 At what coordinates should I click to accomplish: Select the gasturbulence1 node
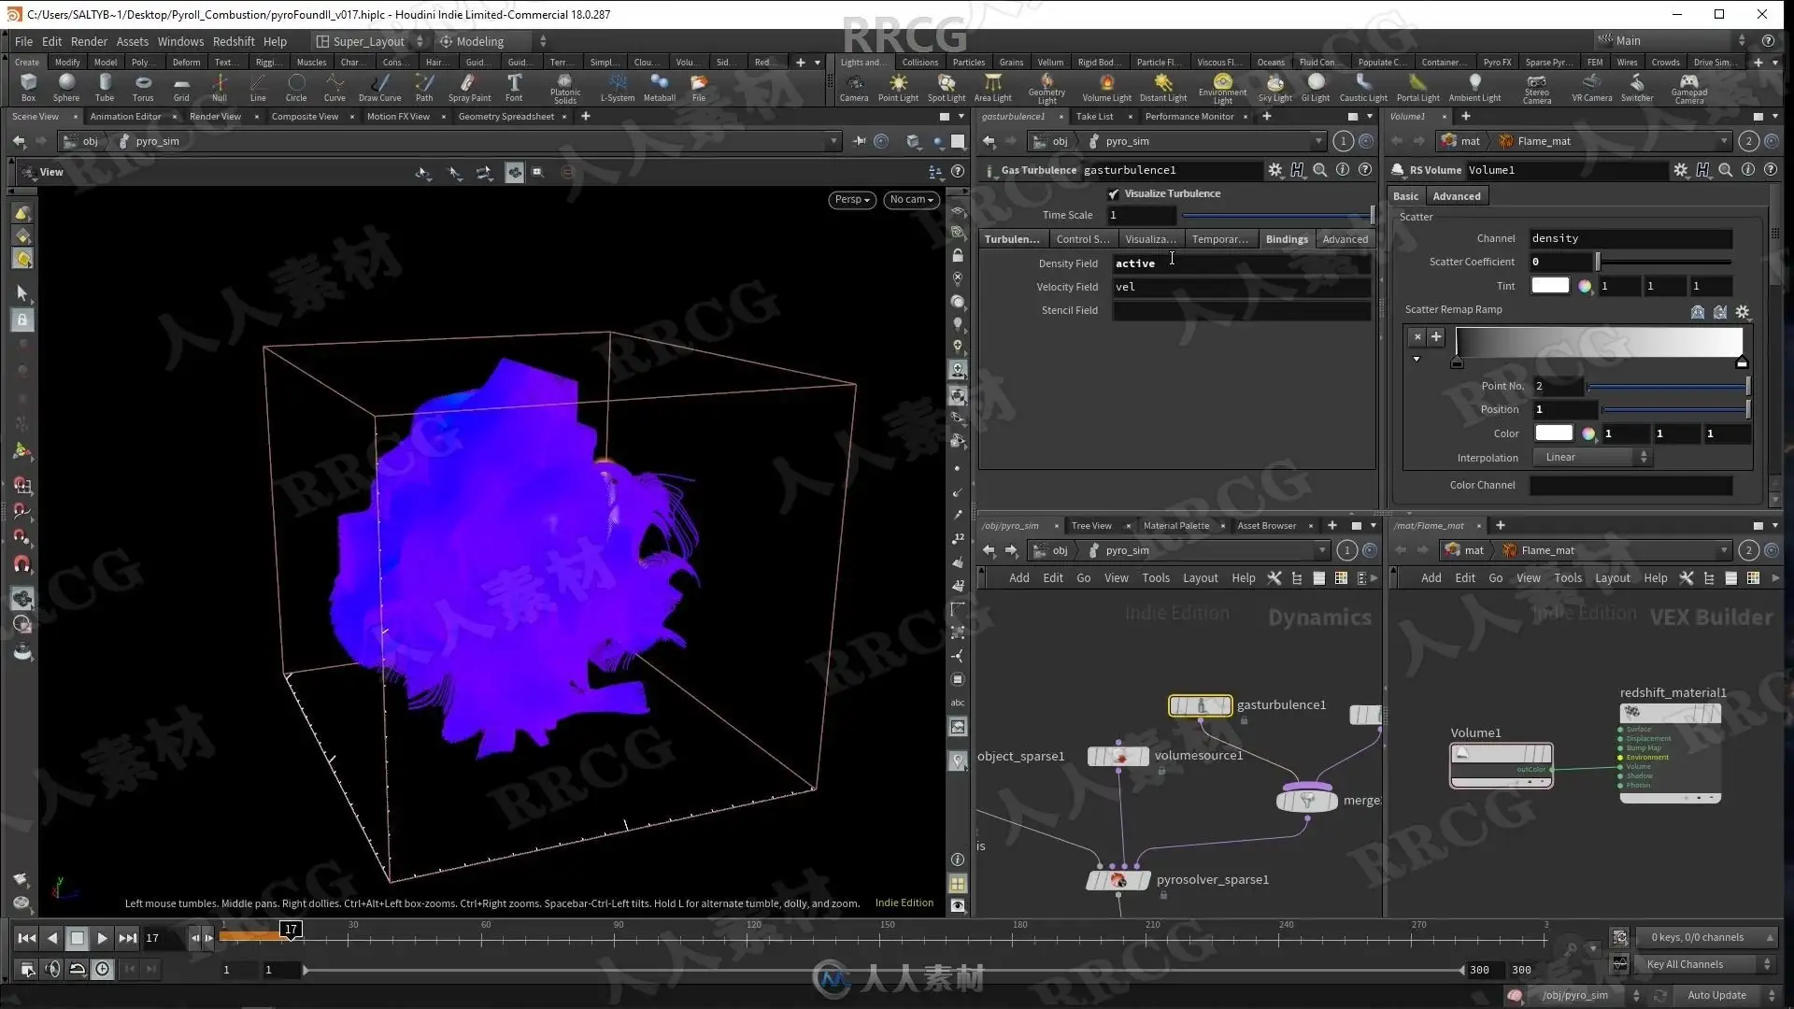tap(1201, 705)
